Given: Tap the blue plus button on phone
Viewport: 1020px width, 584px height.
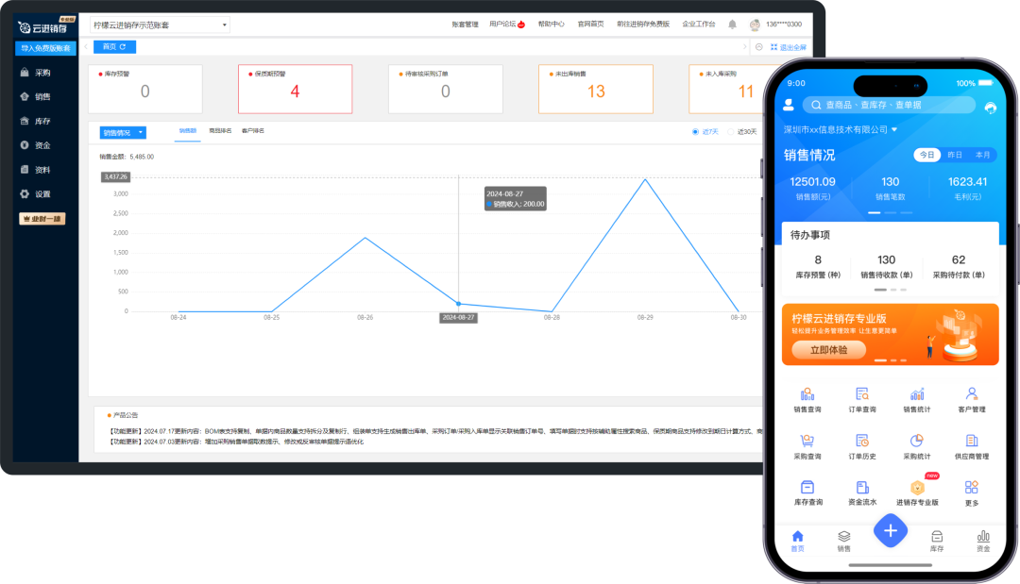Looking at the screenshot, I should (x=890, y=531).
